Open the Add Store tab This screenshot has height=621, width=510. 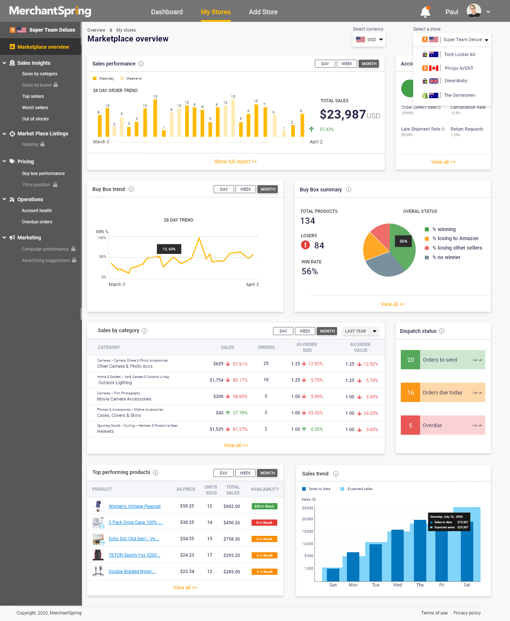263,12
